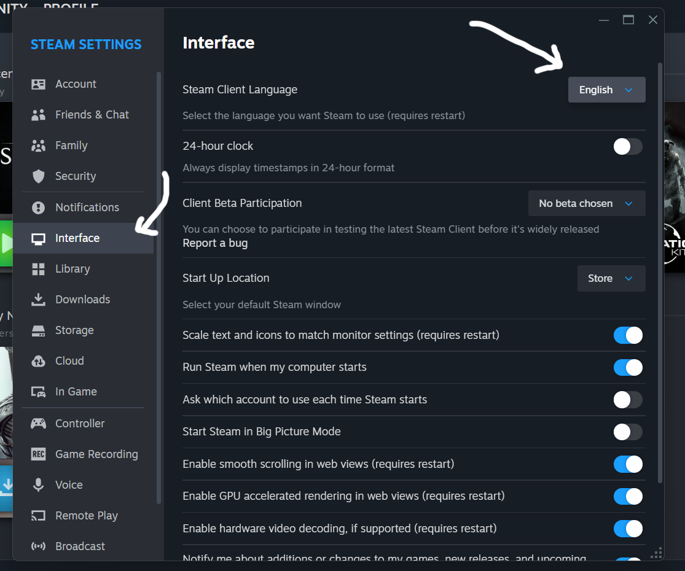The width and height of the screenshot is (685, 571).
Task: Click the Security shield icon
Action: coord(39,176)
